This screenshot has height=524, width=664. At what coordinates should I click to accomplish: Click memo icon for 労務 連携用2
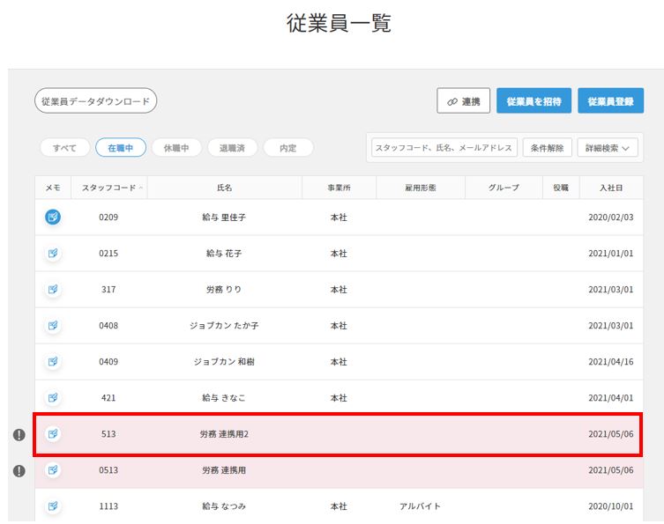pos(53,434)
